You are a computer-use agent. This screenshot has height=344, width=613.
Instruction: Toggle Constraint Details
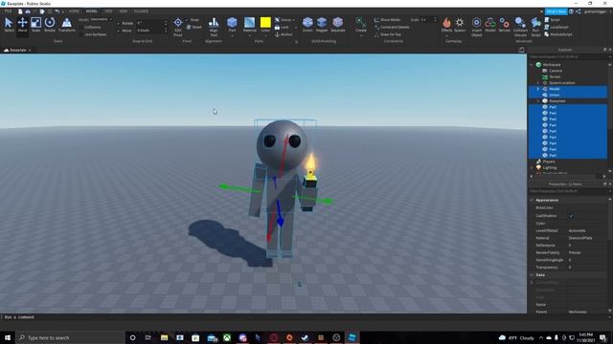392,27
